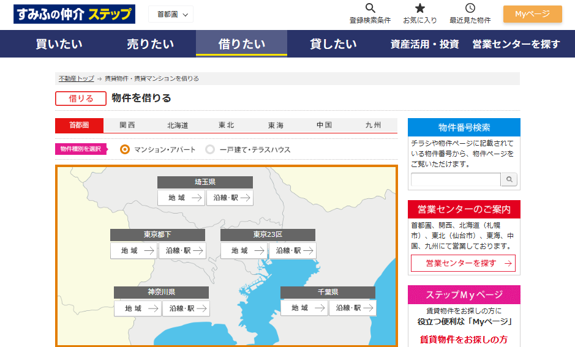The image size is (575, 347).
Task: Switch to the 関西 region tab
Action: [x=127, y=125]
